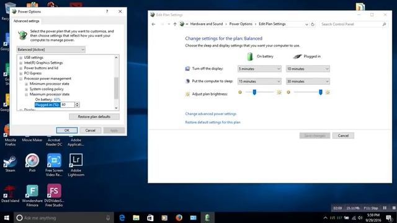Collapse Maximum processor state node

26,95
